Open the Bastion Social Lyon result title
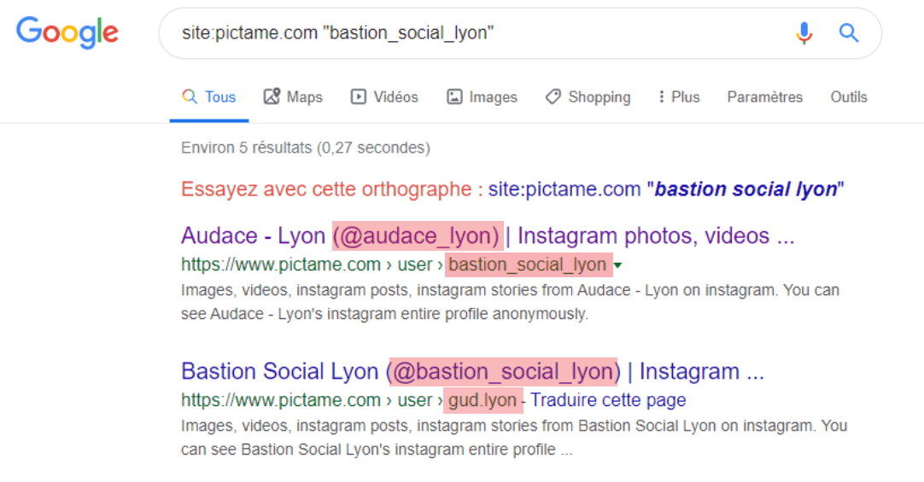Image resolution: width=924 pixels, height=482 pixels. click(x=471, y=372)
